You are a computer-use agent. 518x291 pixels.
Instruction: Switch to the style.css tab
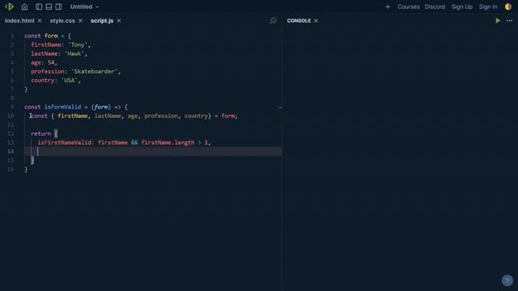coord(62,20)
